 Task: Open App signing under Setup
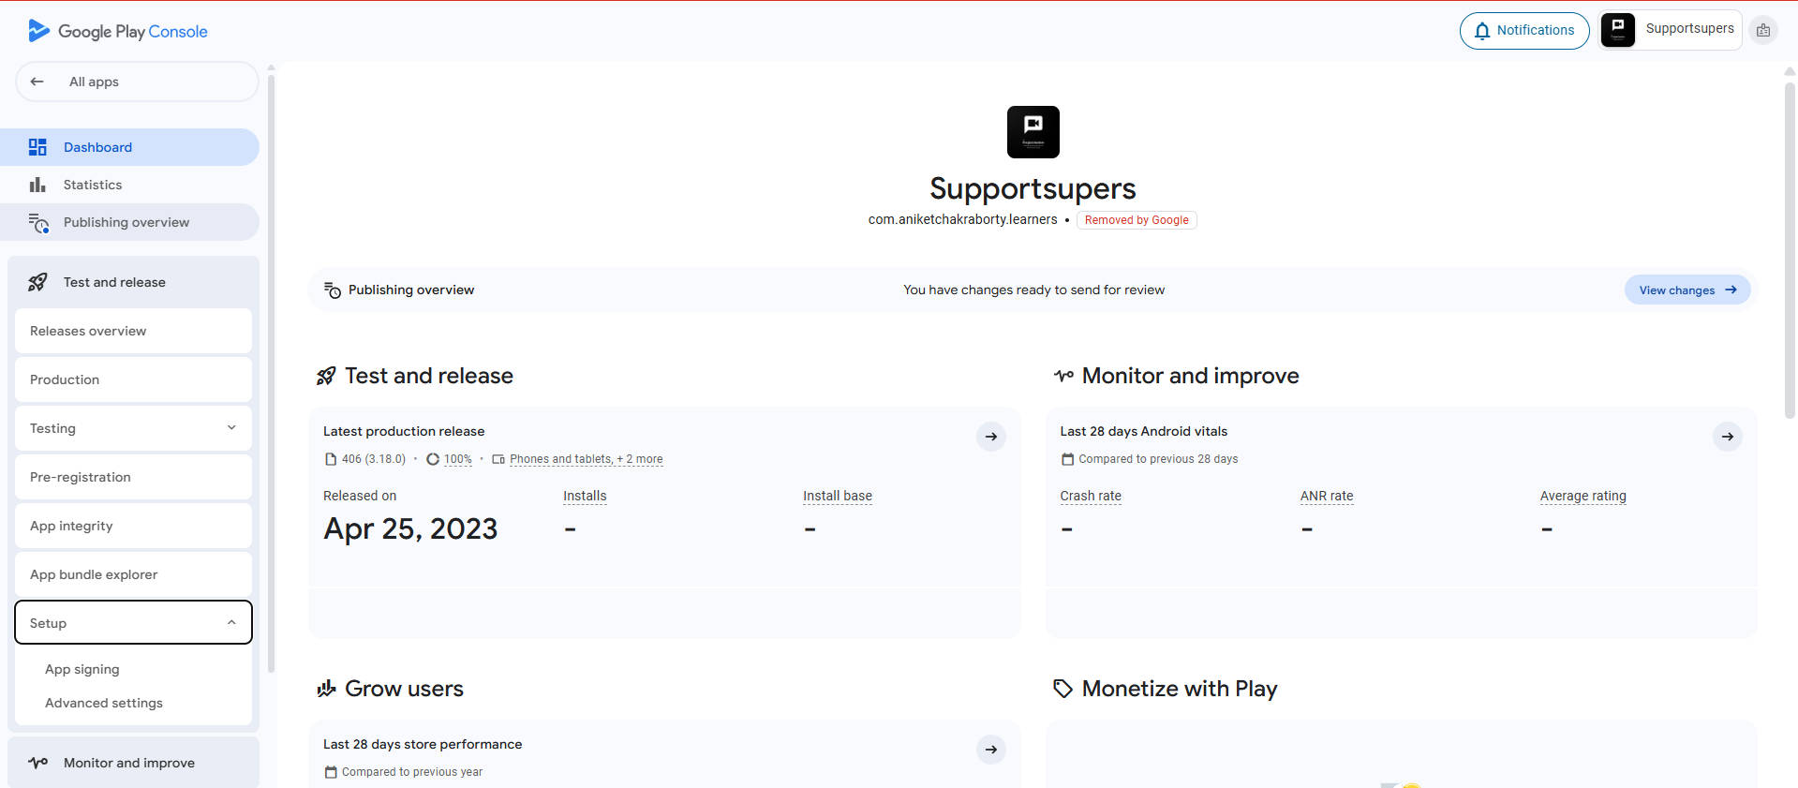[82, 669]
